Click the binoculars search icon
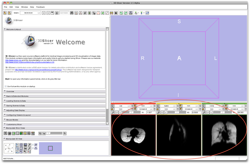This screenshot has height=164, width=250. point(72,13)
